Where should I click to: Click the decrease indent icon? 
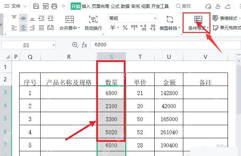point(41,19)
